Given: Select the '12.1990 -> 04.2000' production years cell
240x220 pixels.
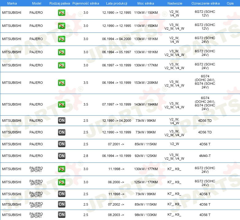Looking at the screenshot, I should point(117,121).
